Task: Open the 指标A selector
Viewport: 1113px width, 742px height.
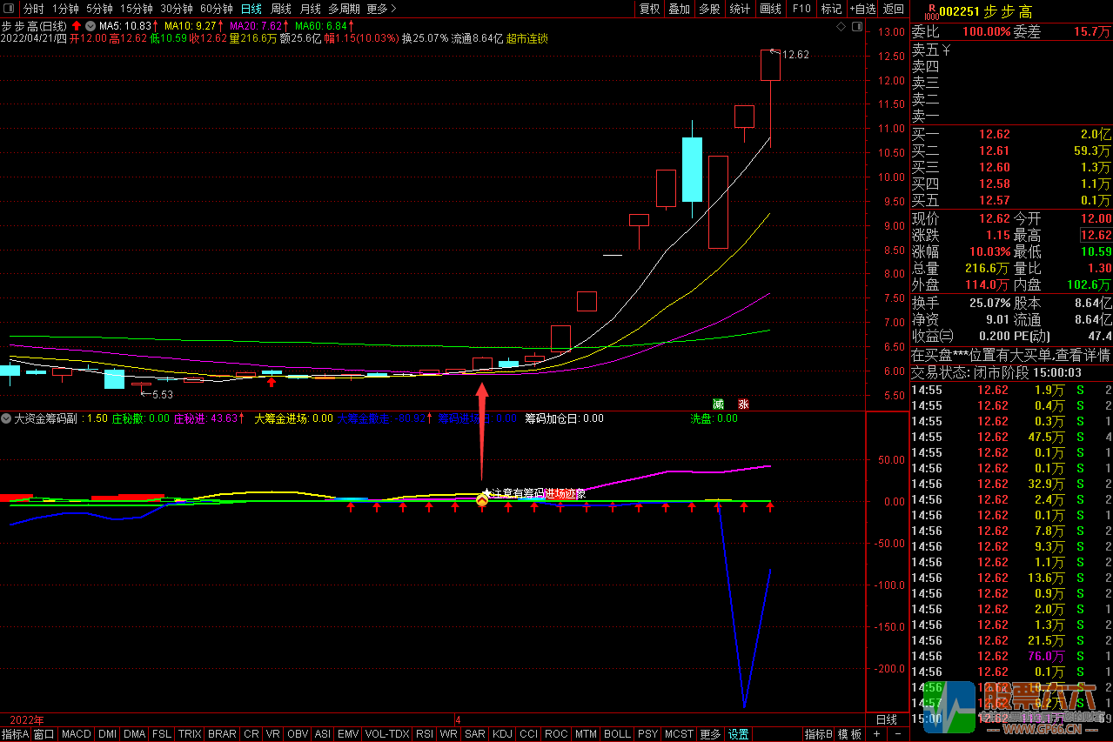Action: 16,734
